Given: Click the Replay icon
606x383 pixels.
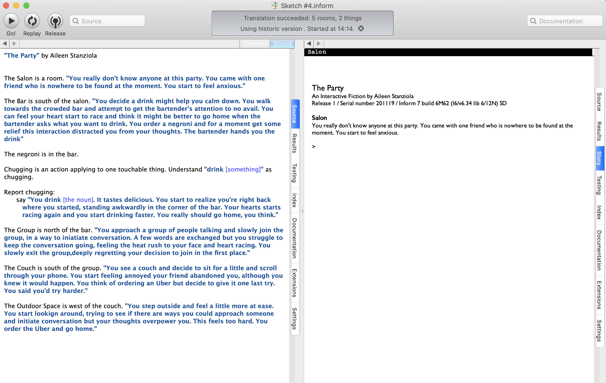Looking at the screenshot, I should (32, 21).
